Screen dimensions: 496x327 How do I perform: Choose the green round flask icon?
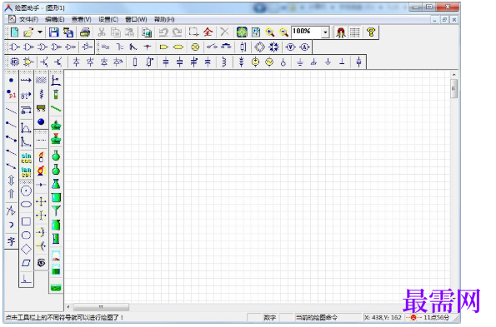click(56, 156)
